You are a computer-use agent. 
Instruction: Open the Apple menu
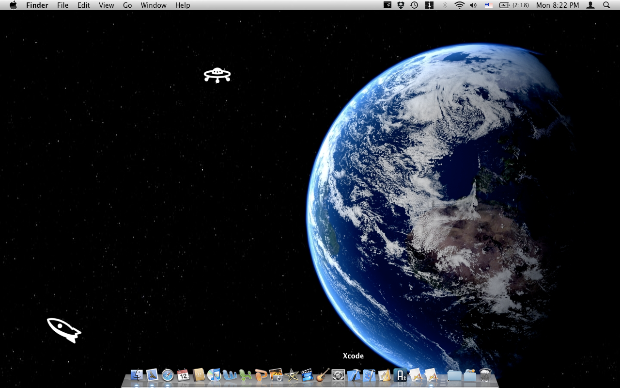pos(13,5)
